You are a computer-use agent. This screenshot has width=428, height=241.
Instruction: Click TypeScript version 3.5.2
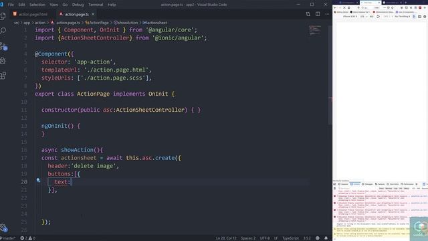click(307, 238)
